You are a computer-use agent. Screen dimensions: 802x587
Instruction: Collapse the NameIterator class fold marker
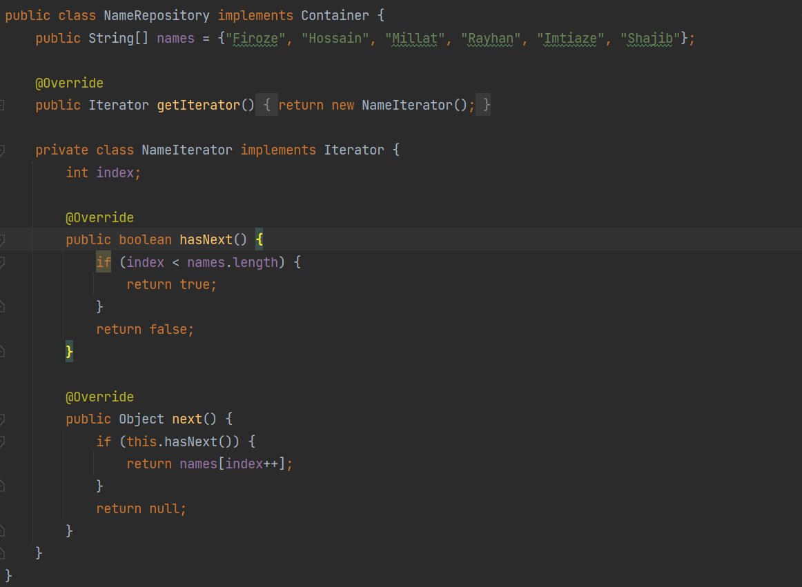pos(2,150)
